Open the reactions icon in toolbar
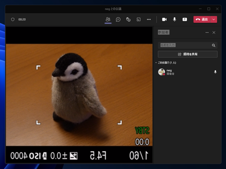This screenshot has height=169, width=226. pos(128,20)
